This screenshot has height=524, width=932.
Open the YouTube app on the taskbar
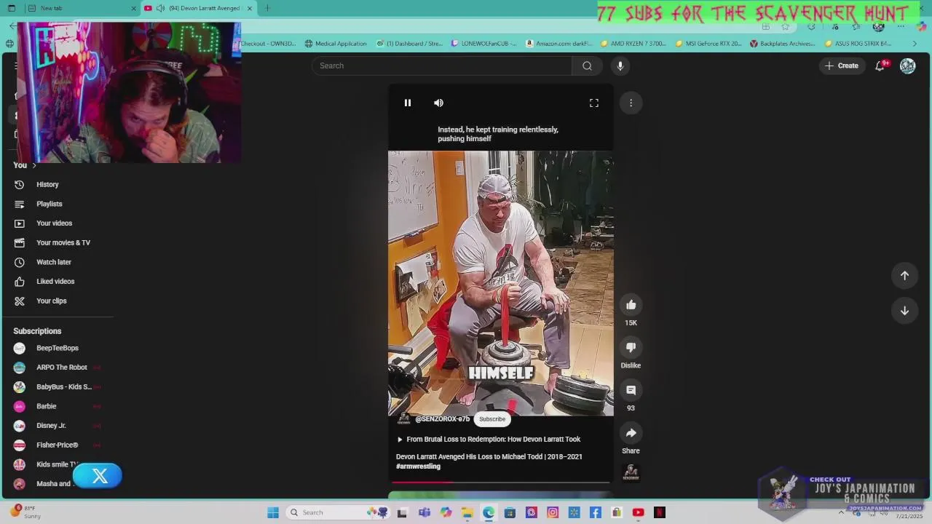(x=638, y=512)
